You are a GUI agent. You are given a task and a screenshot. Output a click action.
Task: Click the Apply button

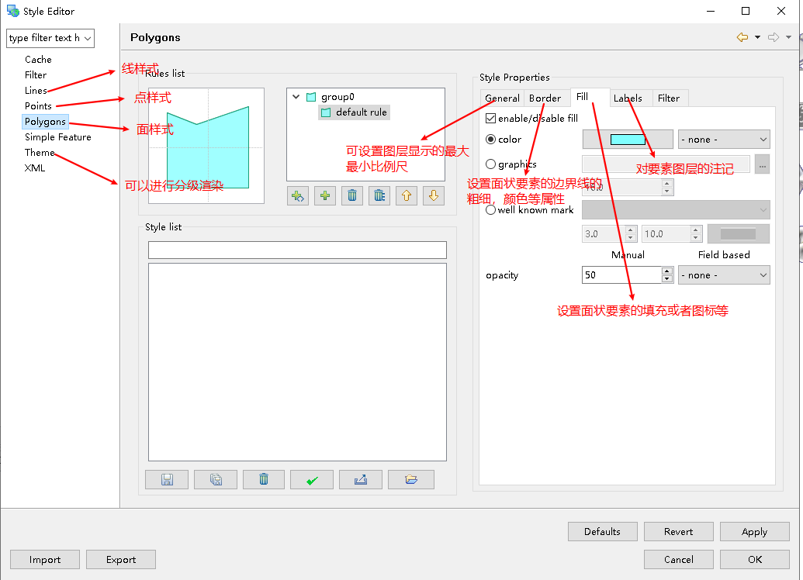pos(754,532)
